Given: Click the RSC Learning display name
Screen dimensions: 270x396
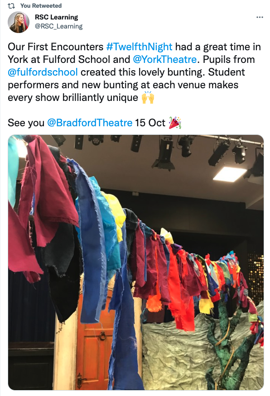Looking at the screenshot, I should coord(56,17).
